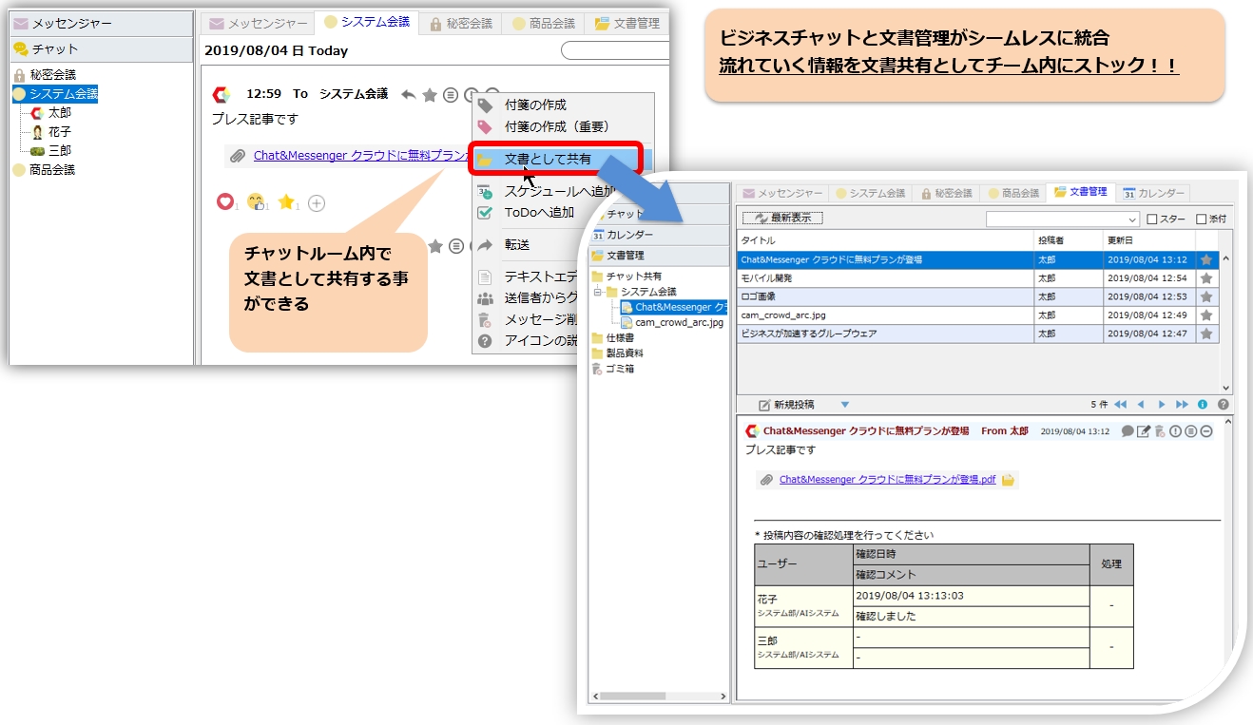Select 秘密会議 room in chat tree
1253x725 pixels.
[52, 74]
